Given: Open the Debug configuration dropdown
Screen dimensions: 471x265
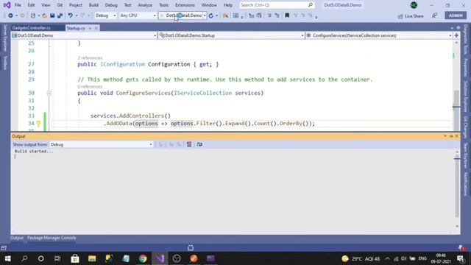Looking at the screenshot, I should pyautogui.click(x=105, y=15).
